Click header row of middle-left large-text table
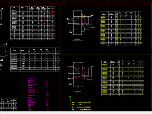 coord(35,51)
